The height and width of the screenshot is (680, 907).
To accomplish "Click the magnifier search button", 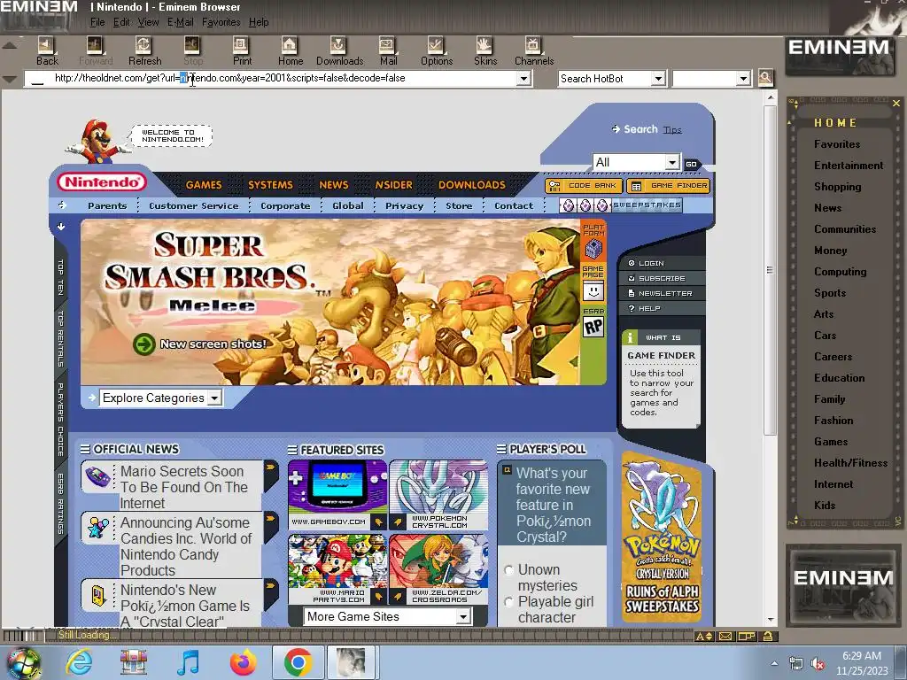I will point(765,78).
